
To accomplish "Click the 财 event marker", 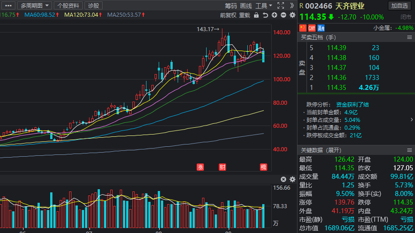I will coord(222,167).
